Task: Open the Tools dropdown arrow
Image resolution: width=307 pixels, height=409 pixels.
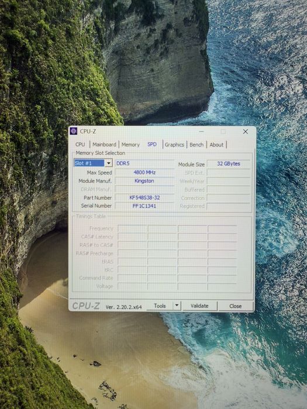Action: [x=177, y=306]
